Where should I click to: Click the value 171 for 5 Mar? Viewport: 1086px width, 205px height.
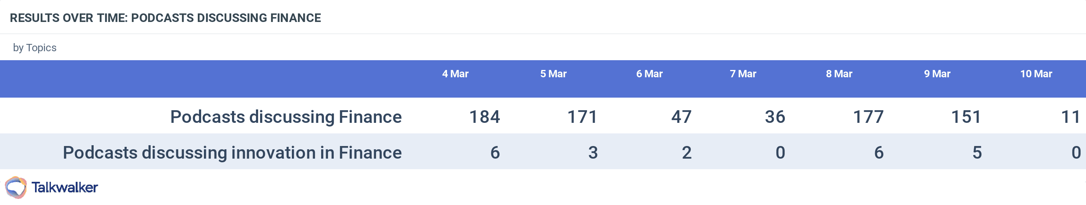582,117
